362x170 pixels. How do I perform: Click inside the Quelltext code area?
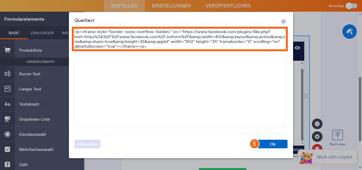[x=180, y=80]
